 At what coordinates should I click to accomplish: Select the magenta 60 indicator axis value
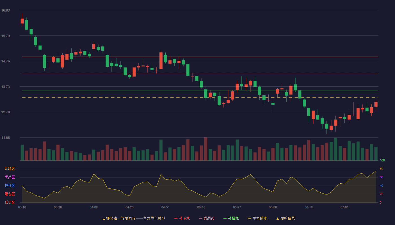point(381,177)
